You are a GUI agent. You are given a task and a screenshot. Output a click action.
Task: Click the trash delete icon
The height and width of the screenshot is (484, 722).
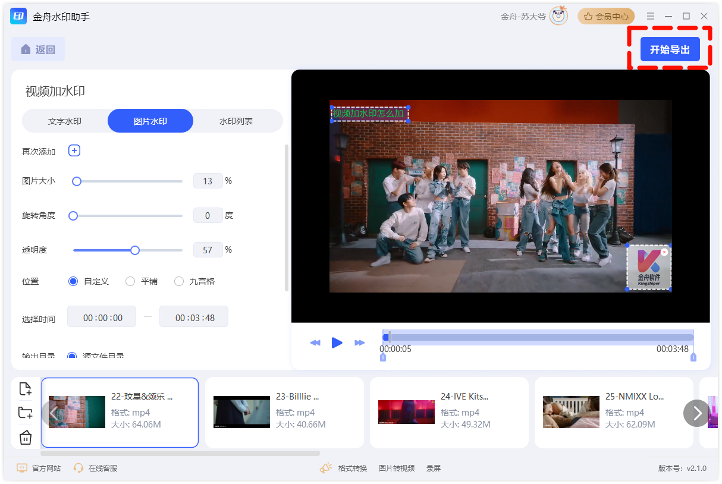pyautogui.click(x=25, y=438)
